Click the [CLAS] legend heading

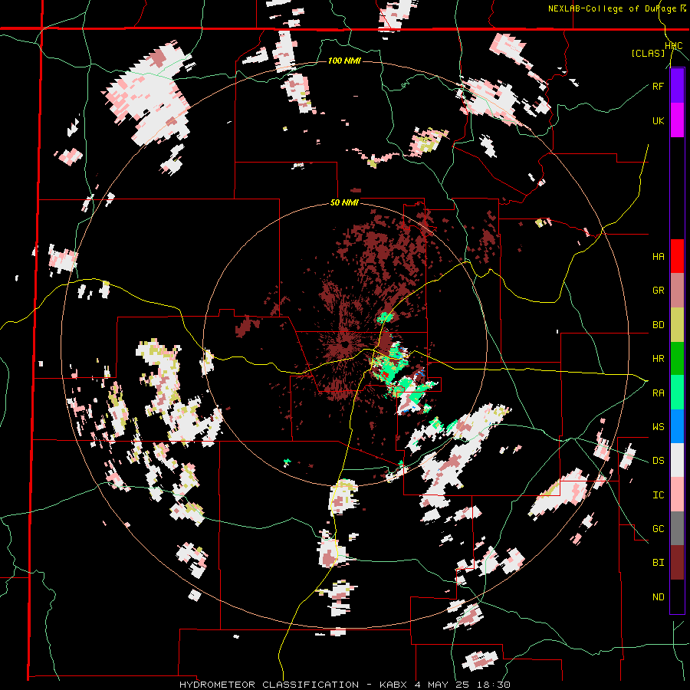648,54
